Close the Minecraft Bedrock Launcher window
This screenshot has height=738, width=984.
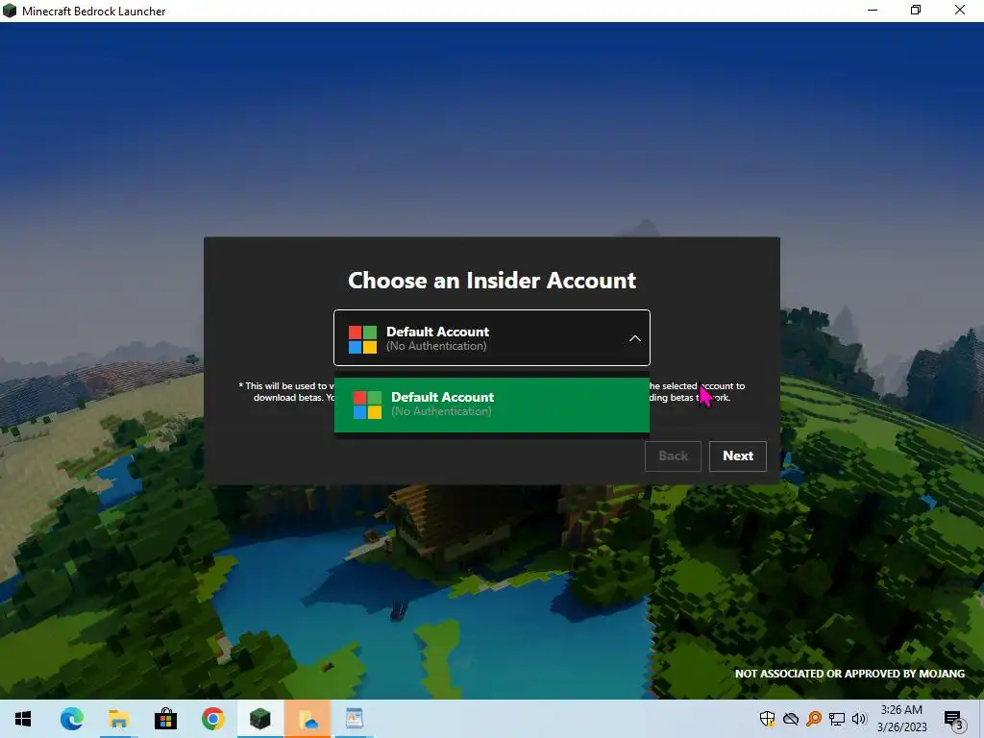960,10
